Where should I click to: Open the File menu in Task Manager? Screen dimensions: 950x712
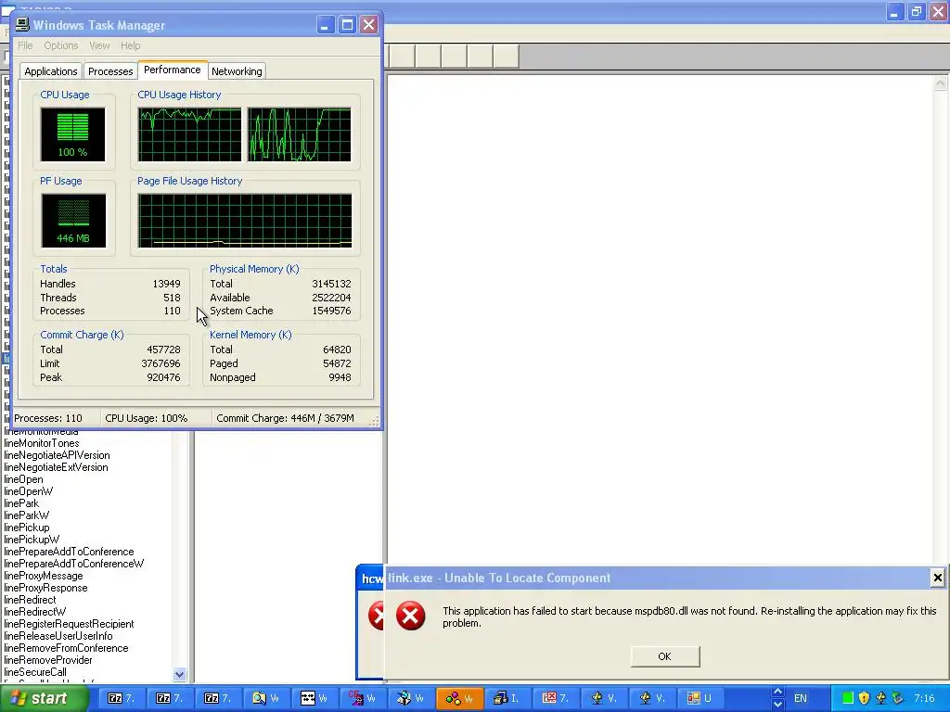[x=25, y=45]
